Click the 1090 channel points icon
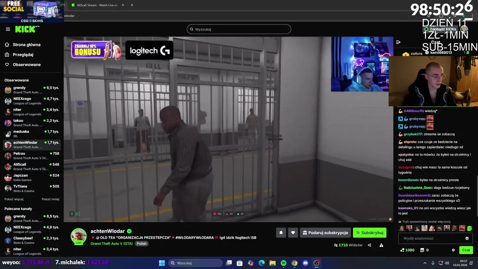The height and width of the screenshot is (269, 478). coord(402,250)
